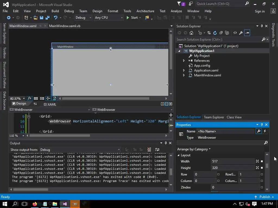Screen dimensions: 278x208
Task: Collapse the XAML pane with chevron icon
Action: click(x=170, y=104)
